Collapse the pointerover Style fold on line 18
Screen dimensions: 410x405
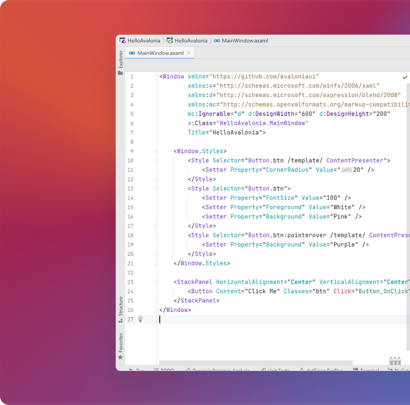pos(157,235)
